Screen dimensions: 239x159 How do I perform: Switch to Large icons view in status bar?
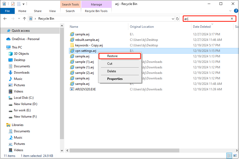point(235,156)
